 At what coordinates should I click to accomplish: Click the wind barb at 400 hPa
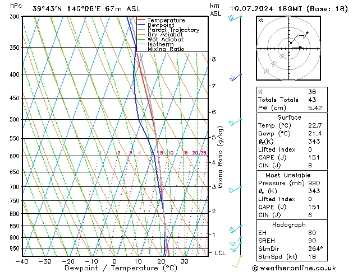point(235,77)
